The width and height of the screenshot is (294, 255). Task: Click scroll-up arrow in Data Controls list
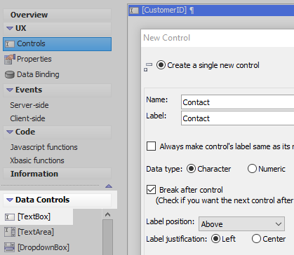tap(107, 214)
